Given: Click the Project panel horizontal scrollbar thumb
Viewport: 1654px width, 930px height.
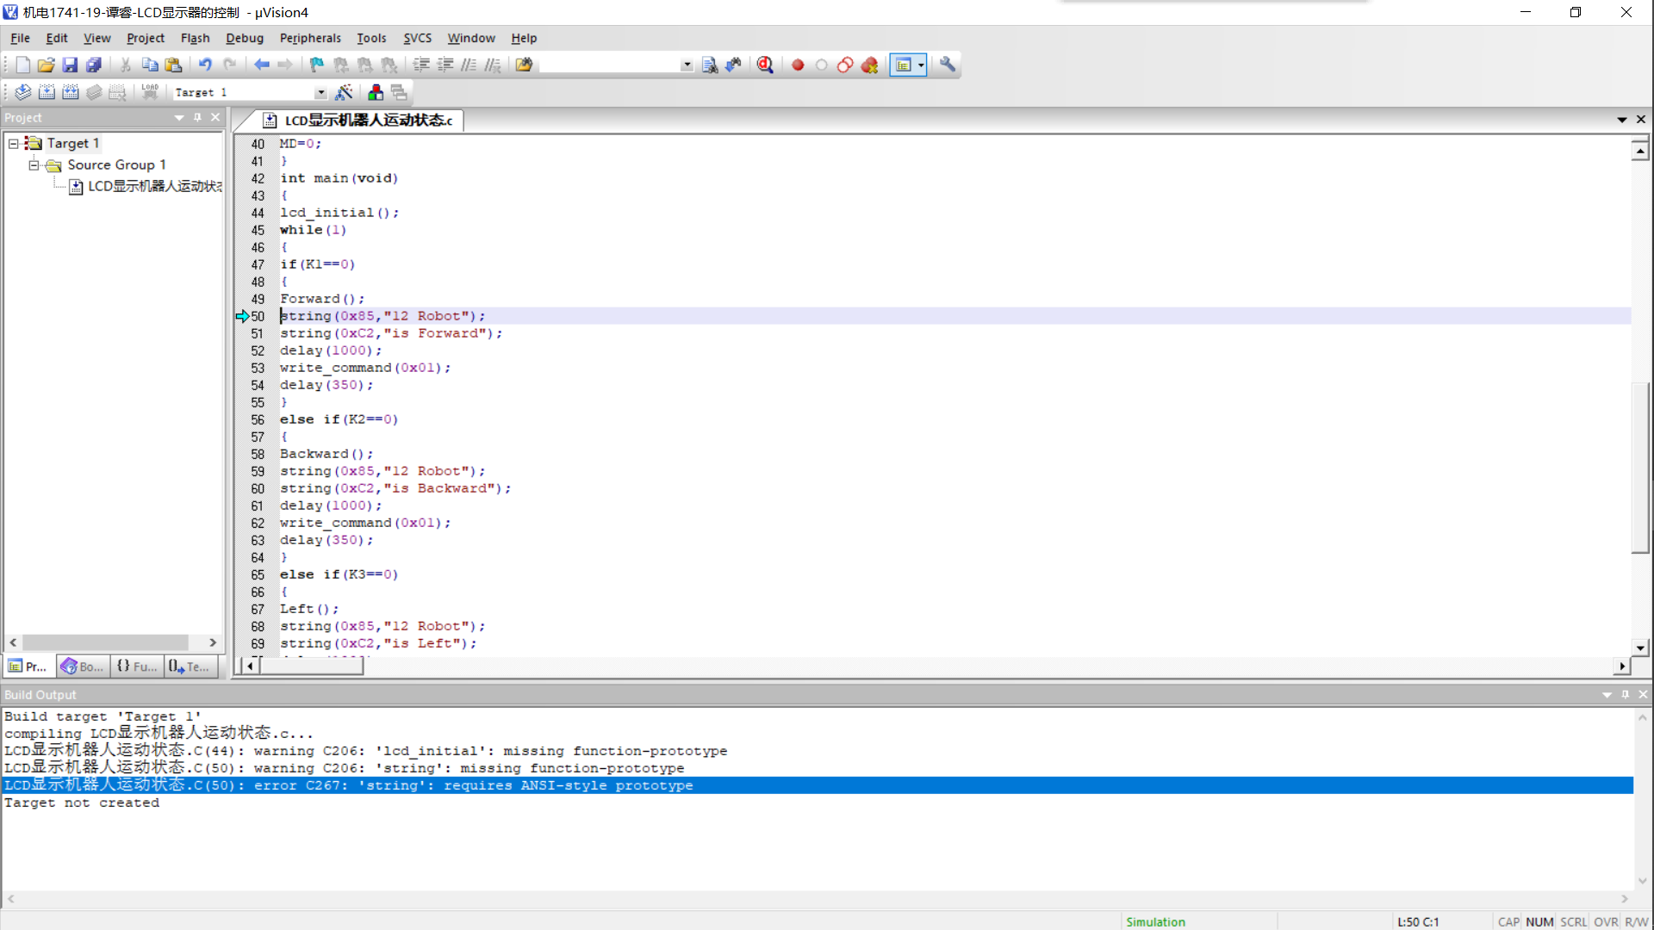Looking at the screenshot, I should tap(105, 642).
